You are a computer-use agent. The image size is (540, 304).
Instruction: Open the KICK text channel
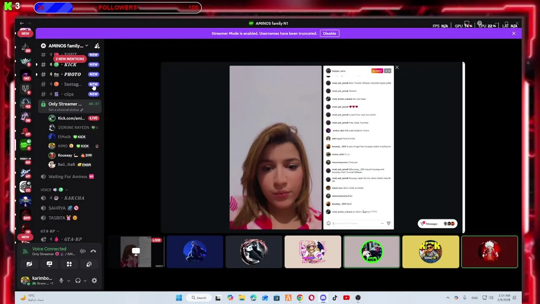(70, 65)
